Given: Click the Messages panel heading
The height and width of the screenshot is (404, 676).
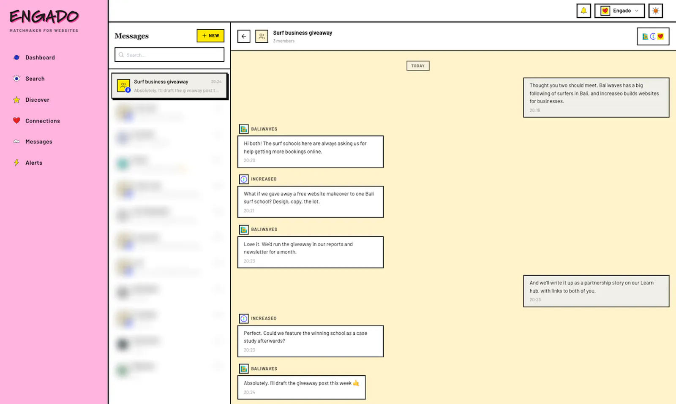Looking at the screenshot, I should click(131, 36).
